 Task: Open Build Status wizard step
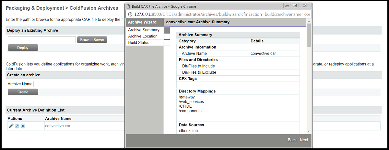point(139,43)
